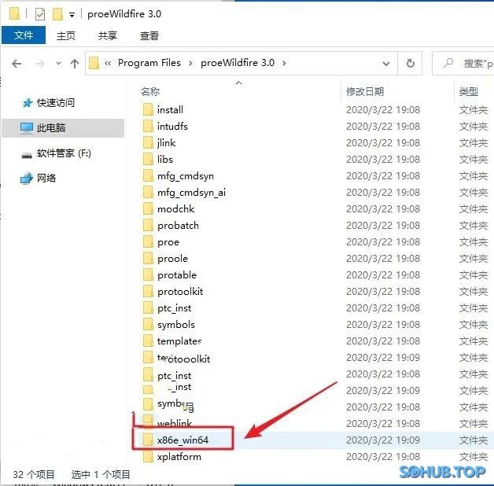Sort by 名称 column header
The image size is (494, 486).
pyautogui.click(x=150, y=92)
